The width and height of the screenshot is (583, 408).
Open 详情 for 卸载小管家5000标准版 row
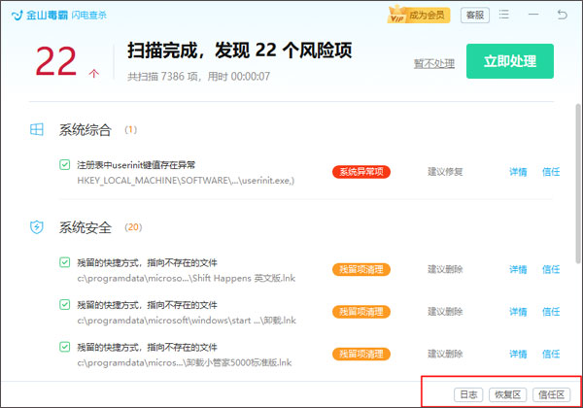click(518, 354)
